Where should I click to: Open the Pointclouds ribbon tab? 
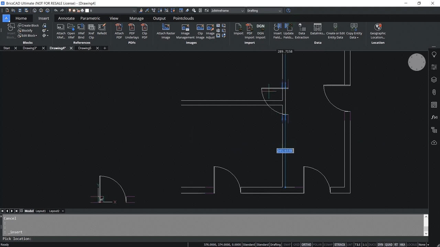184,18
